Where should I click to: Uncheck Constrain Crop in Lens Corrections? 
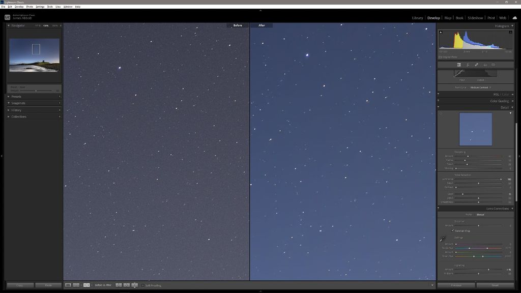pos(452,230)
